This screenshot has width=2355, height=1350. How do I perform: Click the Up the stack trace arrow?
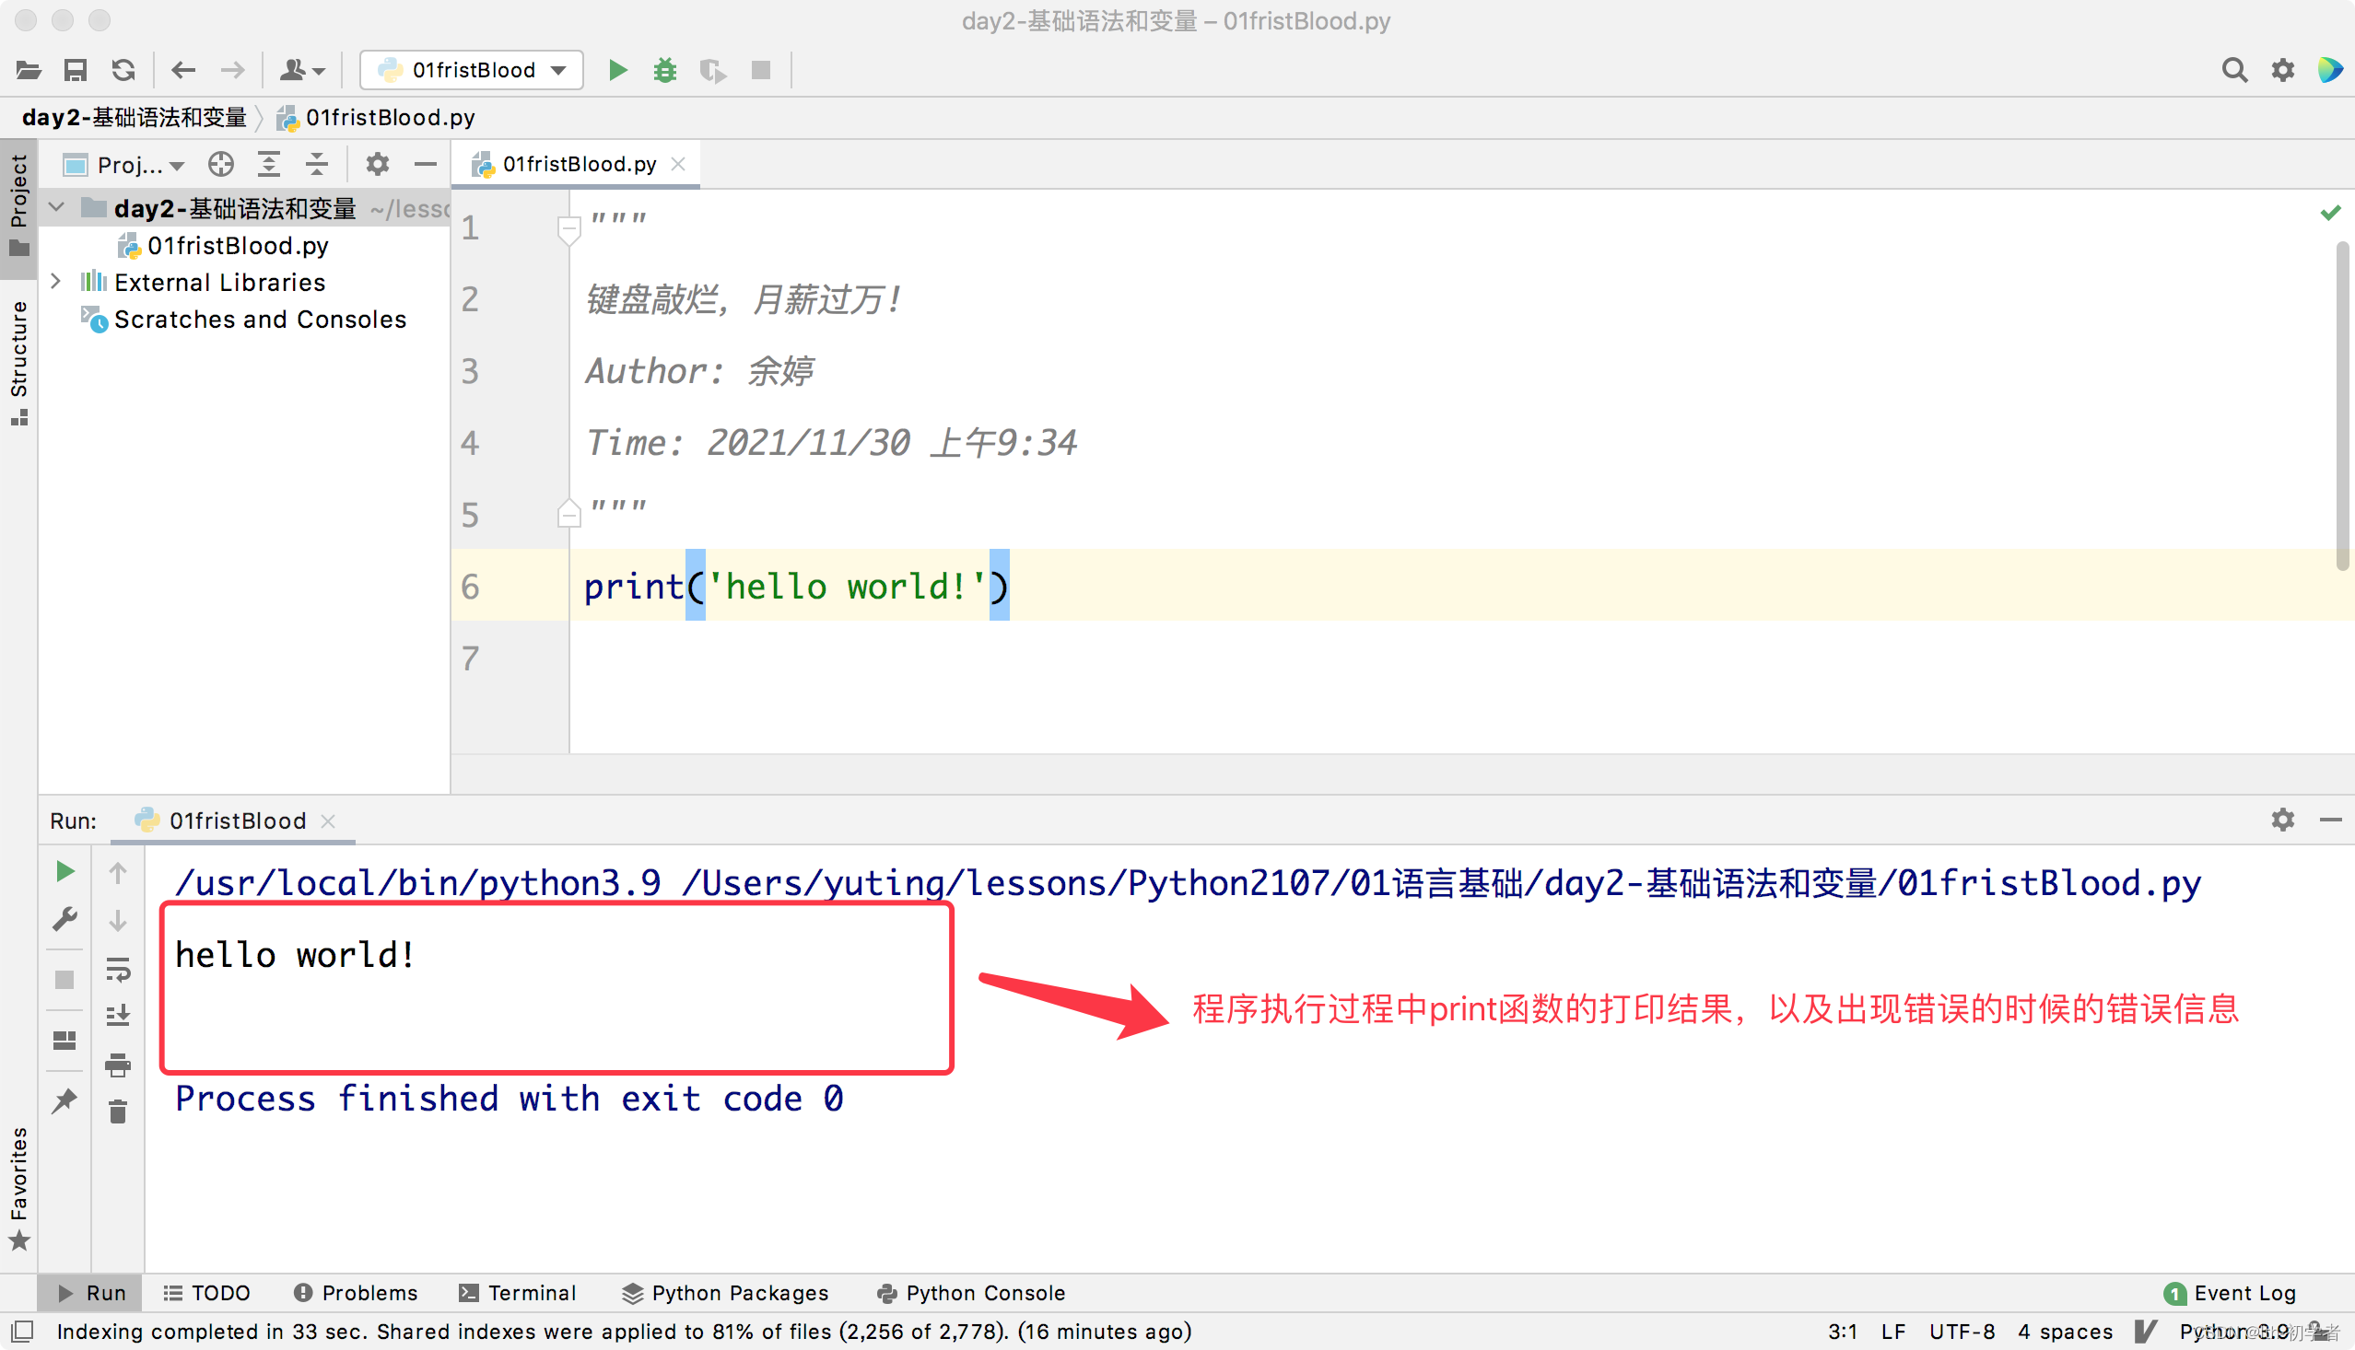(118, 872)
